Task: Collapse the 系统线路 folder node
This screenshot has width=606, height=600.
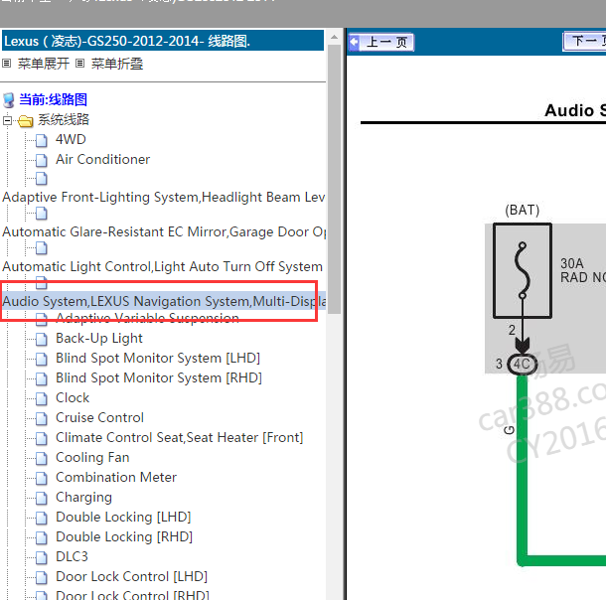Action: click(7, 120)
